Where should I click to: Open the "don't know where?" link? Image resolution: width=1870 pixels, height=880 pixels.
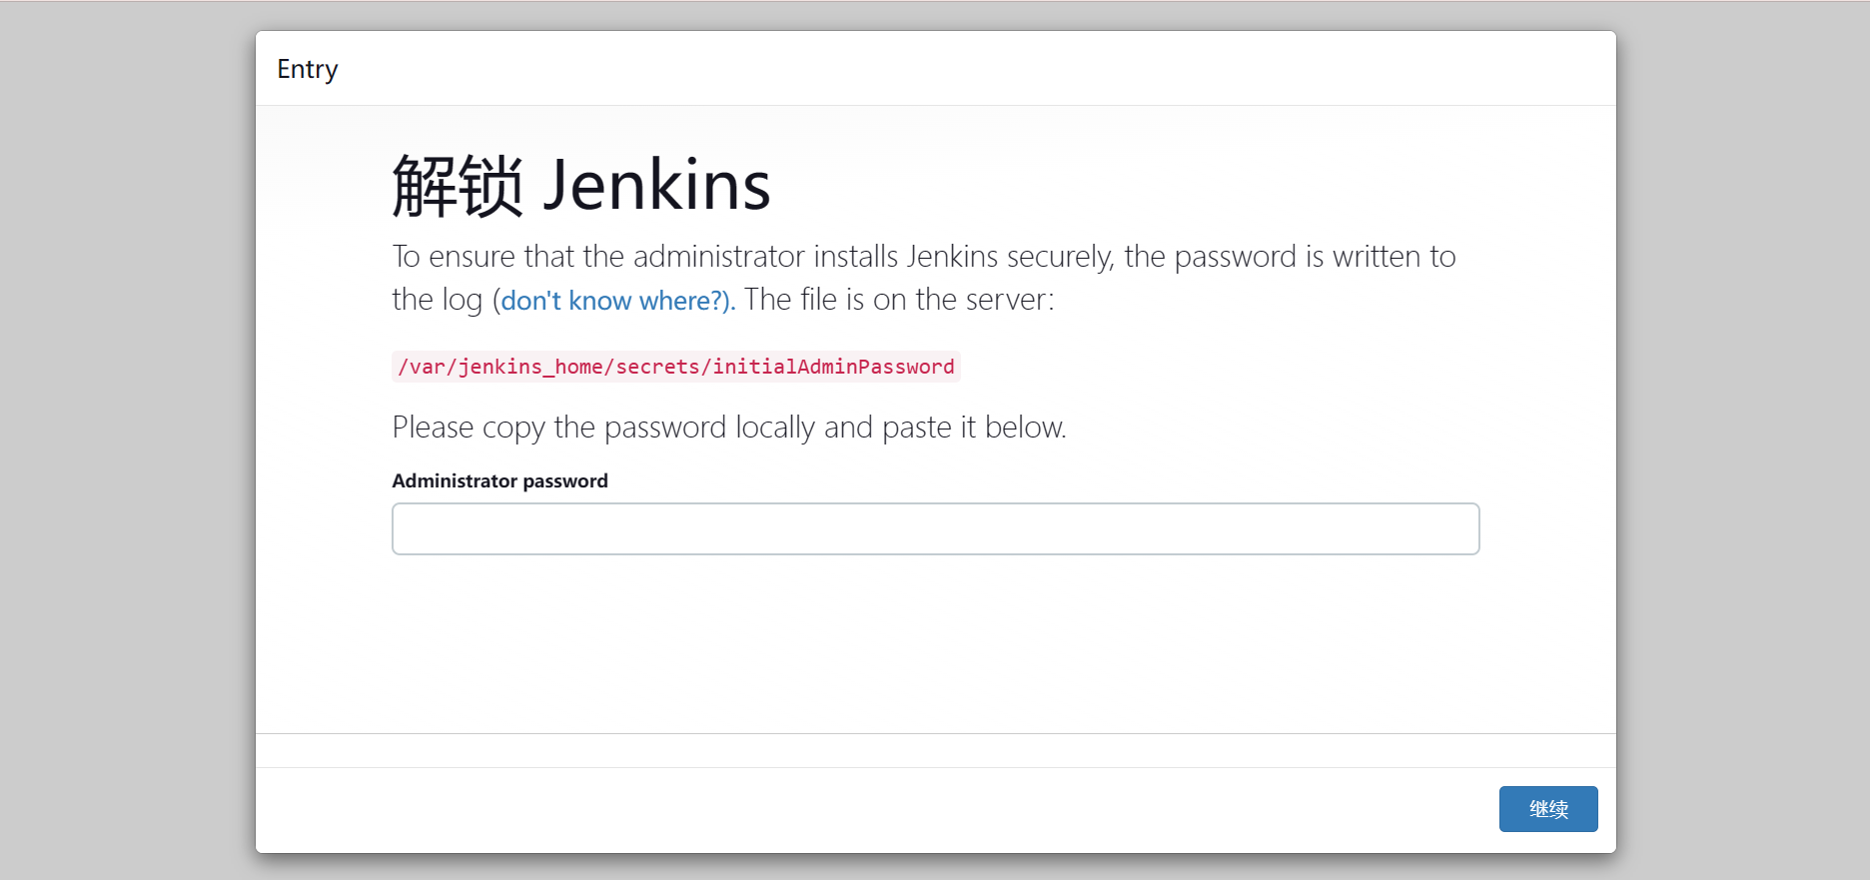pyautogui.click(x=616, y=301)
